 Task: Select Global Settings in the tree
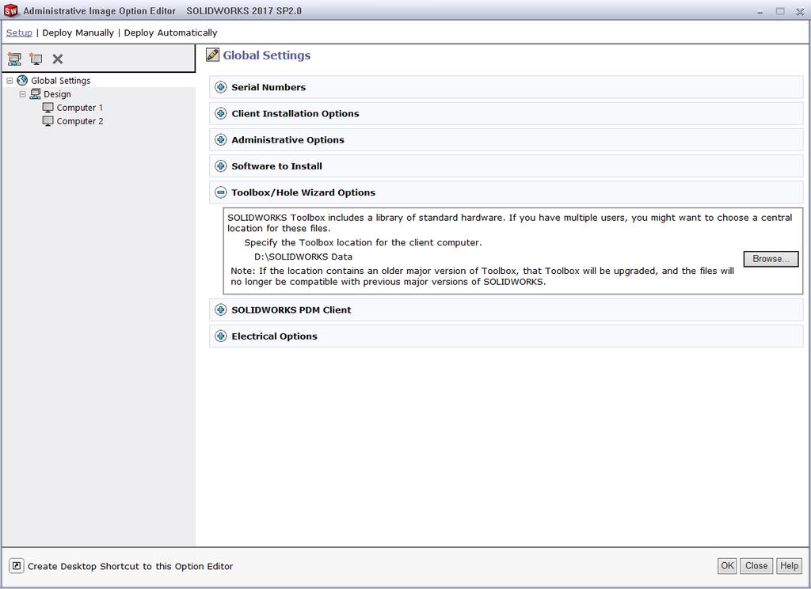60,81
